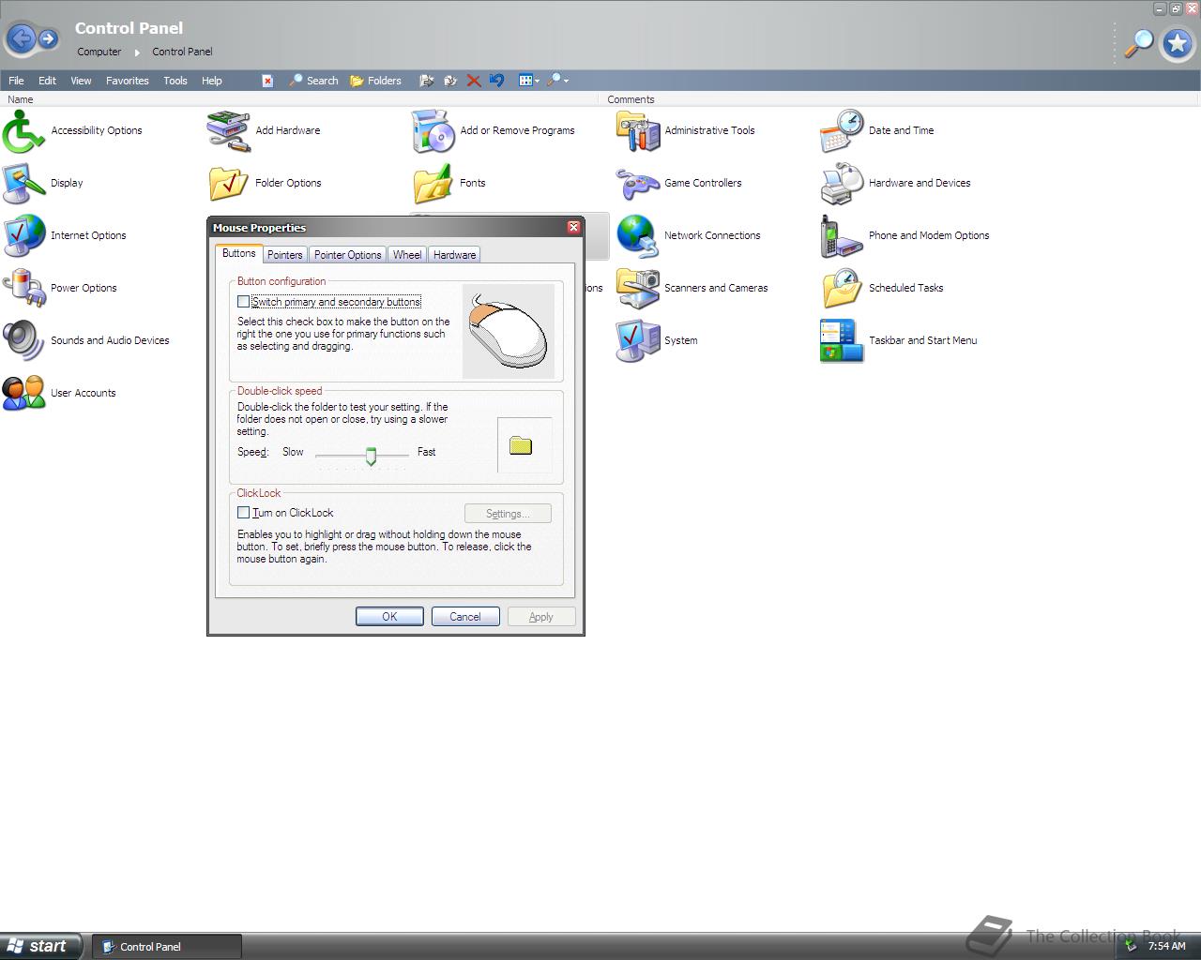This screenshot has height=960, width=1201.
Task: Open Taskbar and Start Menu settings
Action: [899, 341]
